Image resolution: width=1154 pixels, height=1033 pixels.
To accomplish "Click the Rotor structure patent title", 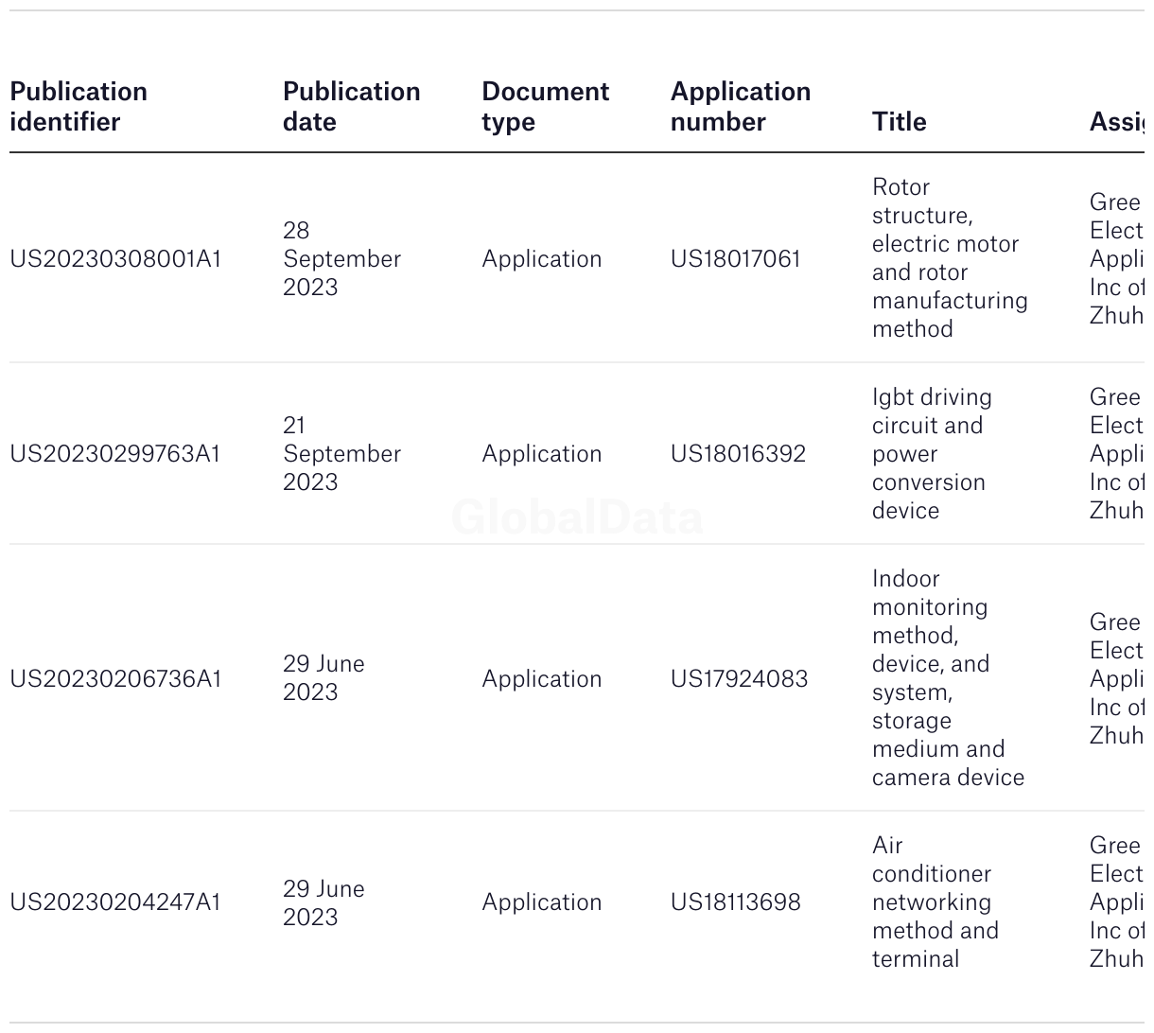I will tap(950, 258).
